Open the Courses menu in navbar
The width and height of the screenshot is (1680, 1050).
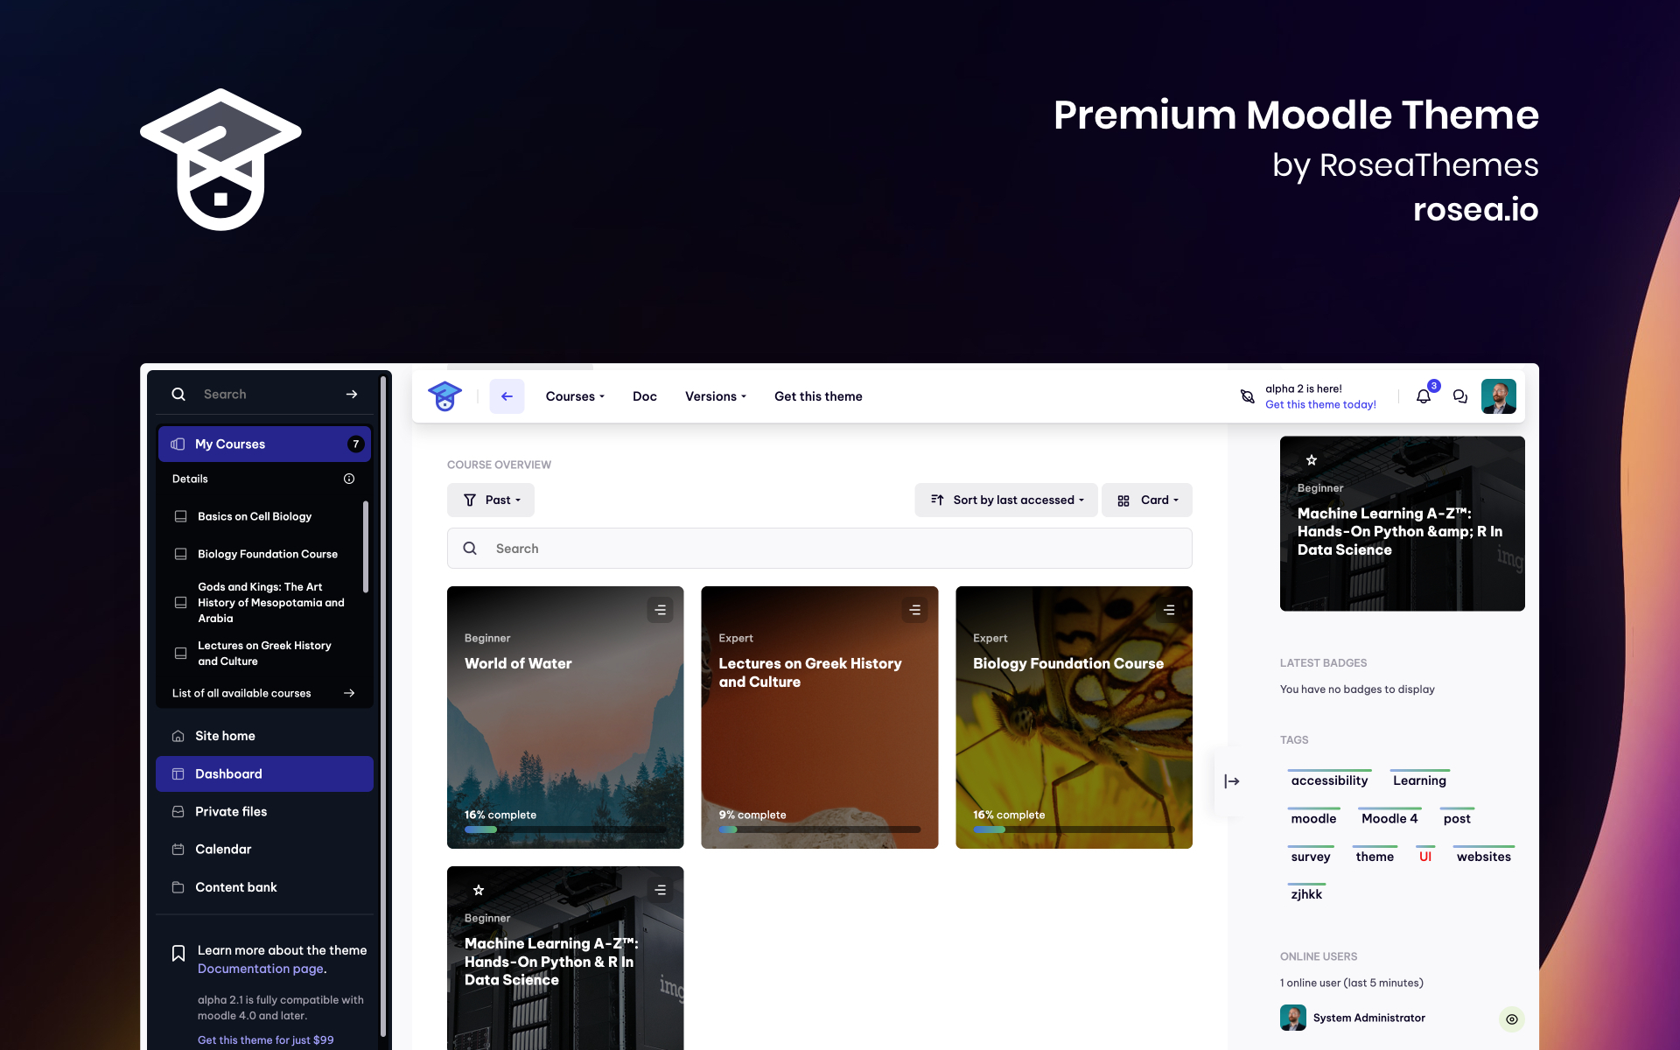pos(575,396)
